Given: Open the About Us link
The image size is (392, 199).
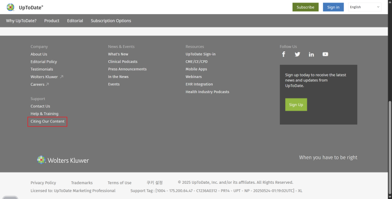Looking at the screenshot, I should pyautogui.click(x=39, y=54).
